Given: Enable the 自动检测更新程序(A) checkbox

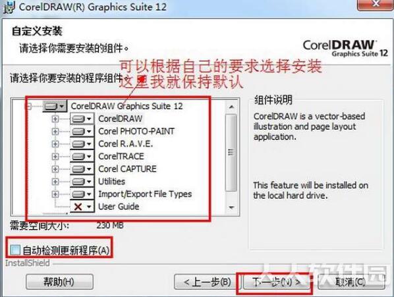Looking at the screenshot, I should (15, 250).
